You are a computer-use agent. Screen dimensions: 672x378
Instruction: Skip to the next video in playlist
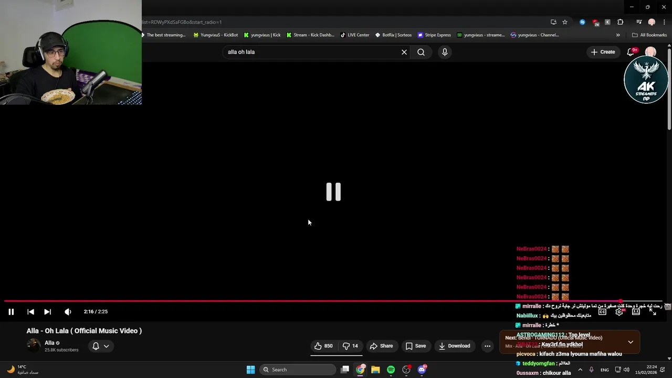47,312
